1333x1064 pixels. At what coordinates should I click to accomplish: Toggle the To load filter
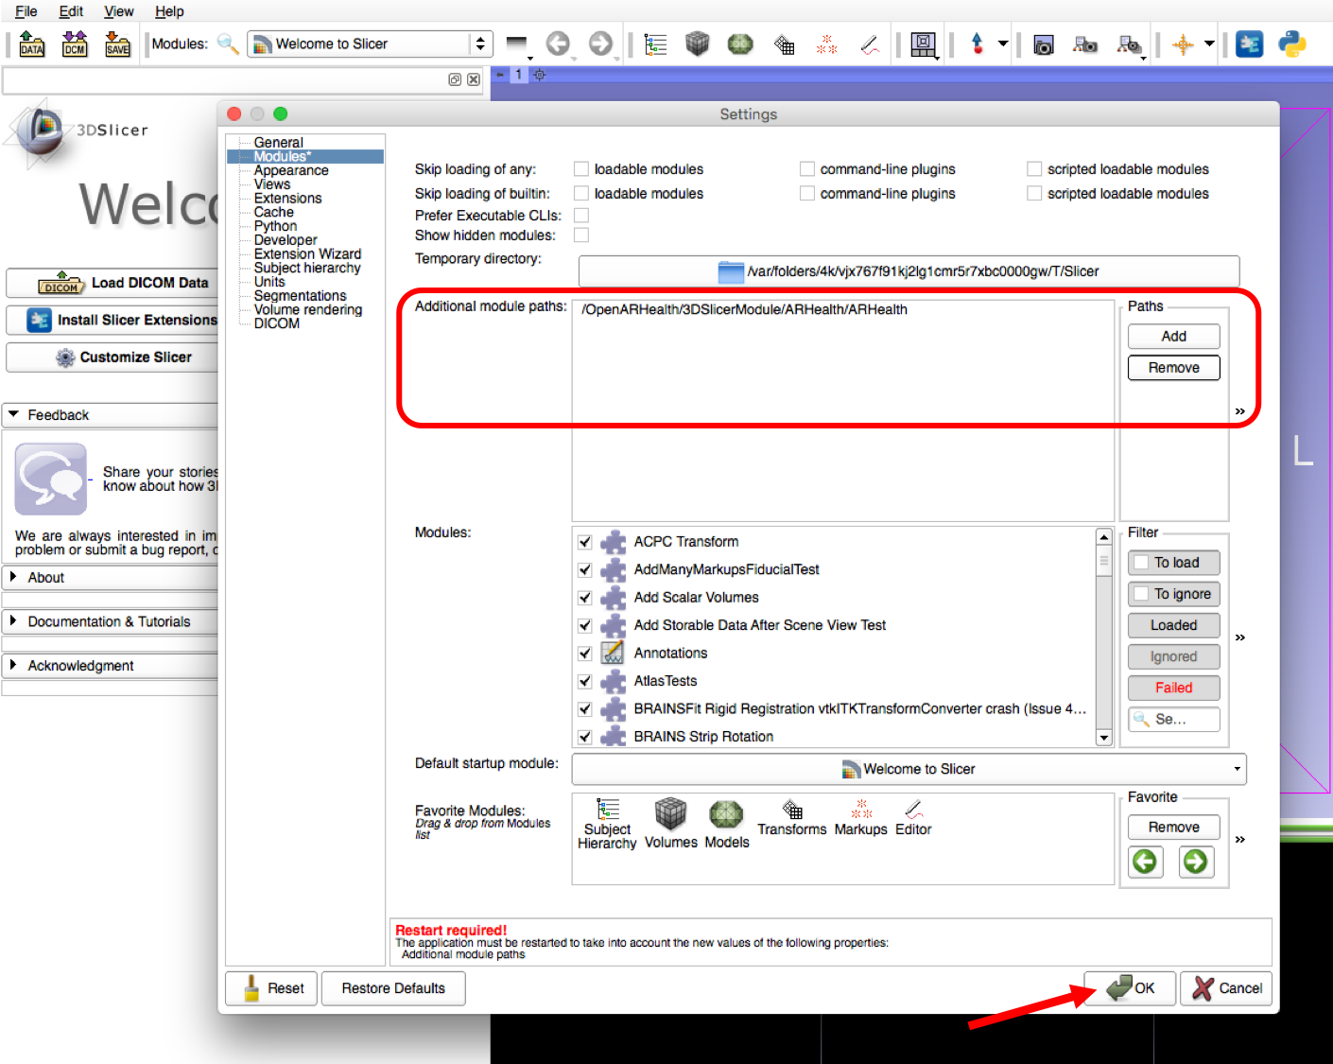(1173, 563)
